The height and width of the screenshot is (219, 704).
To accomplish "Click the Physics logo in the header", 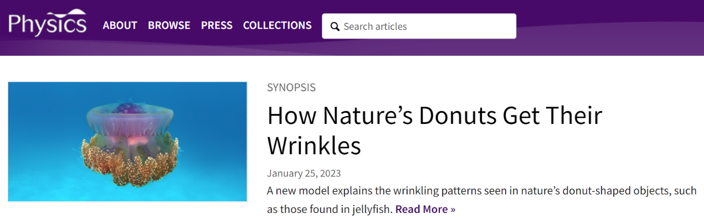I will pos(47,23).
